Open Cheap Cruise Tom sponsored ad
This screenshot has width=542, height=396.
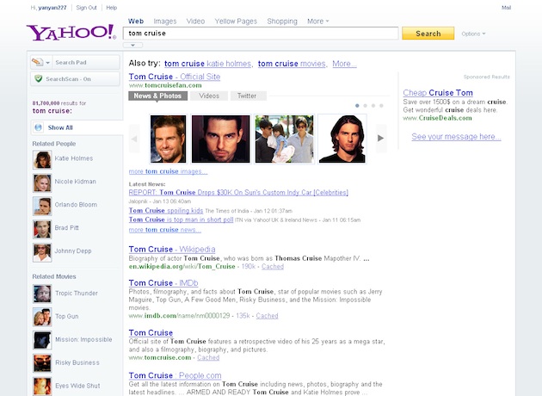(x=438, y=93)
